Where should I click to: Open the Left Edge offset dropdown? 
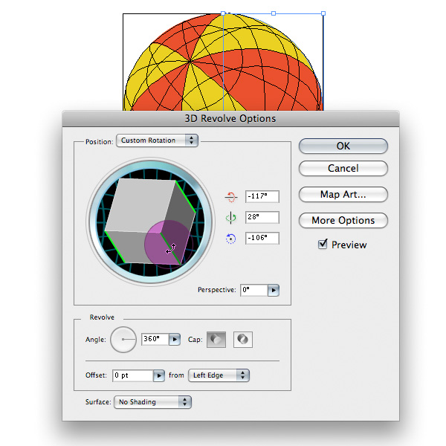point(219,375)
